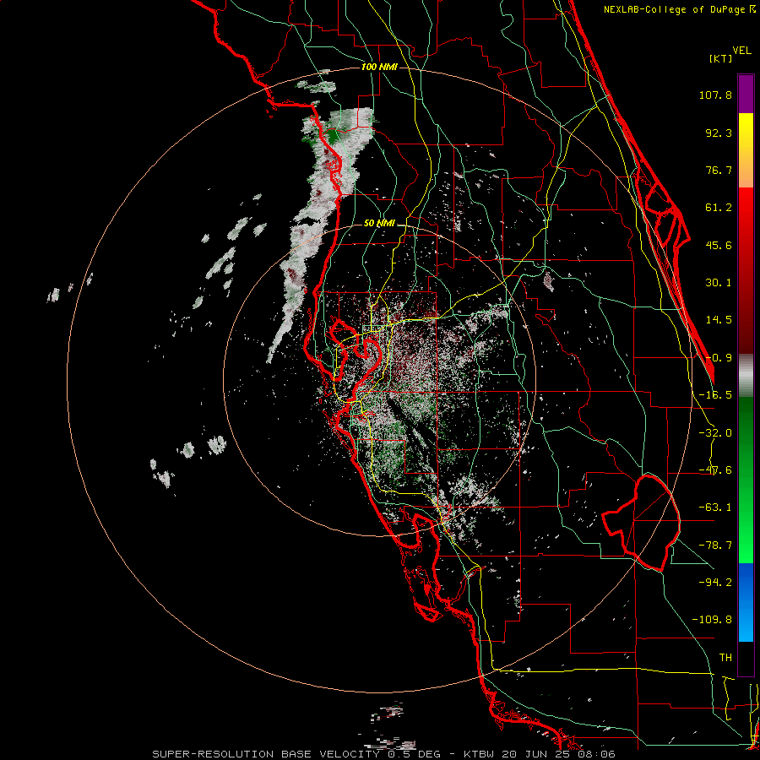The image size is (760, 760).
Task: Pick the gray segment of velocity color bar
Action: pyautogui.click(x=746, y=375)
